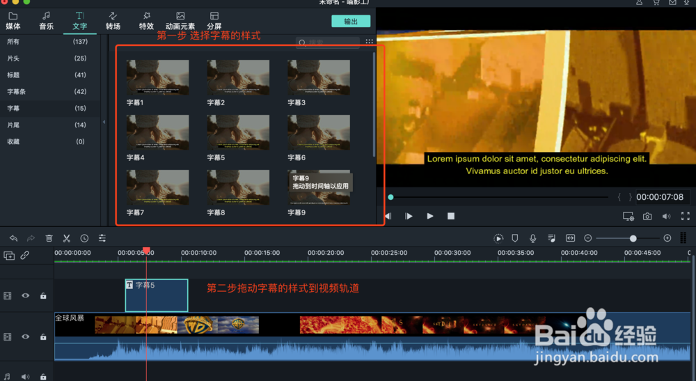696x381 pixels.
Task: Select the 字幕9 thumbnail
Action: [x=319, y=187]
